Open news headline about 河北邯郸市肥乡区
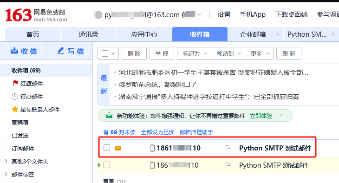The height and width of the screenshot is (183, 339). pyautogui.click(x=214, y=72)
